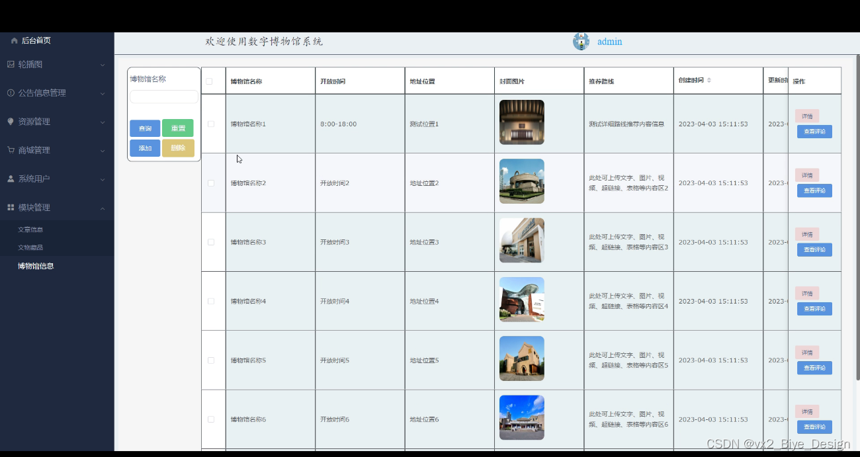860x457 pixels.
Task: Open cover image thumbnail of 博物馆名称3
Action: tap(522, 241)
